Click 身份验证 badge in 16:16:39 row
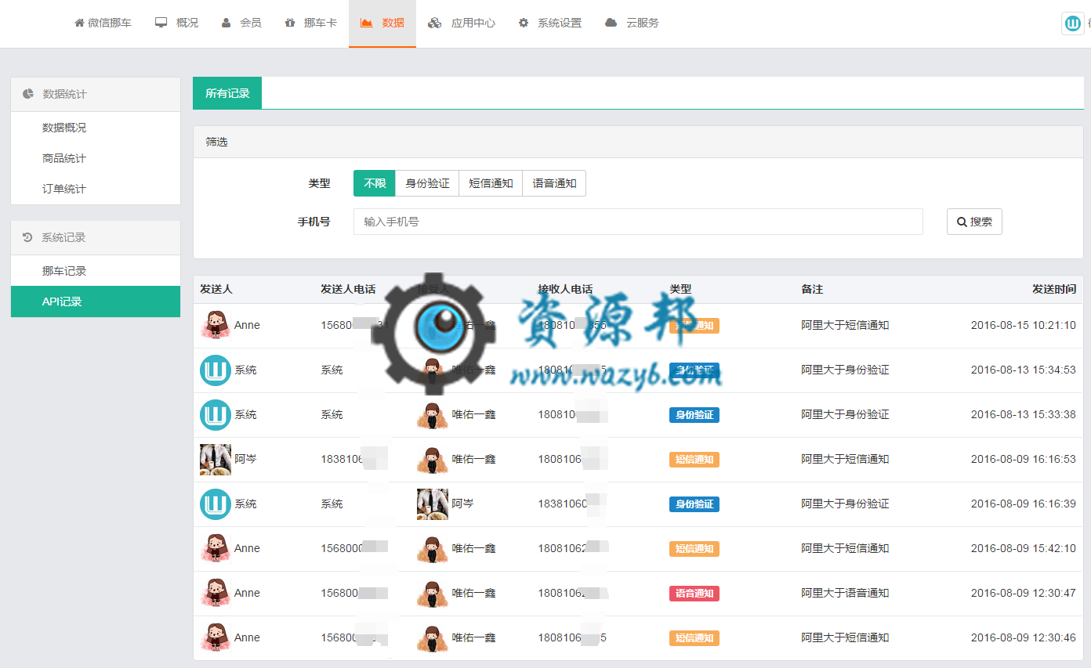1091x668 pixels. pos(694,504)
